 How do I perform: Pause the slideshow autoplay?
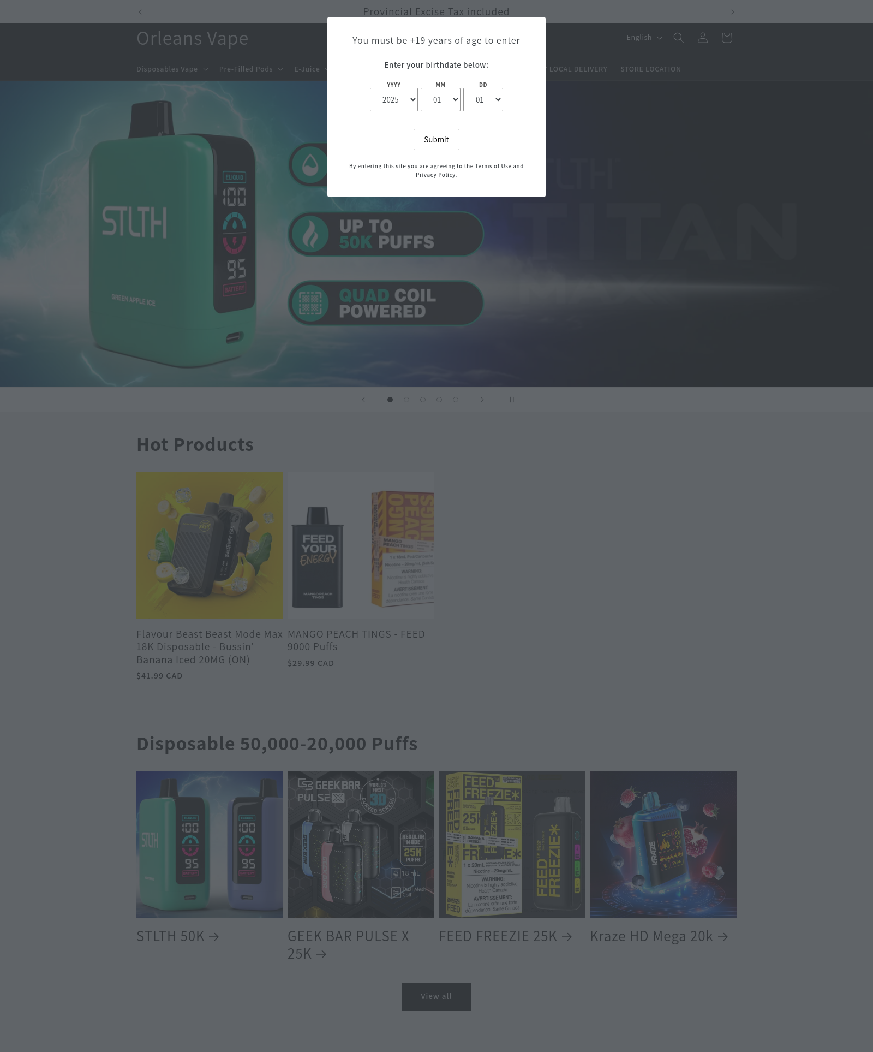pos(512,400)
